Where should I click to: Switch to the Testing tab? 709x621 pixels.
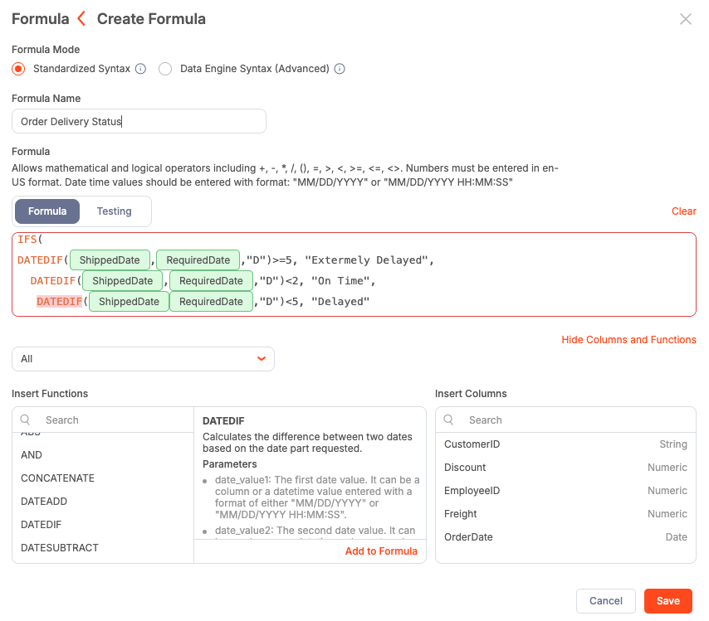pyautogui.click(x=115, y=211)
